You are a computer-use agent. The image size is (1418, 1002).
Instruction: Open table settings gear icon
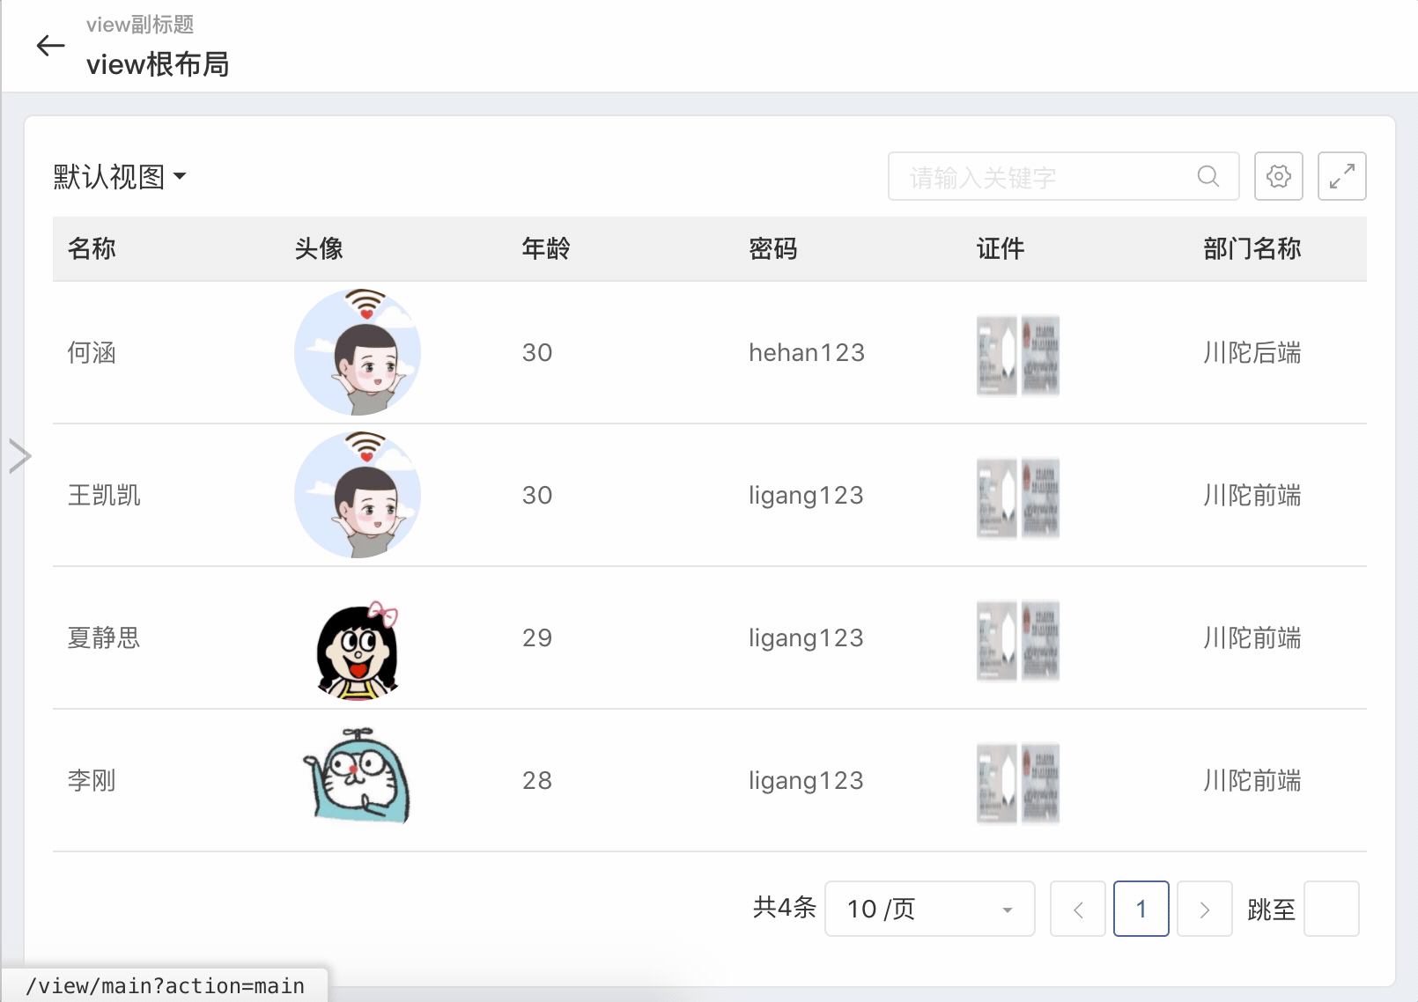[1279, 176]
